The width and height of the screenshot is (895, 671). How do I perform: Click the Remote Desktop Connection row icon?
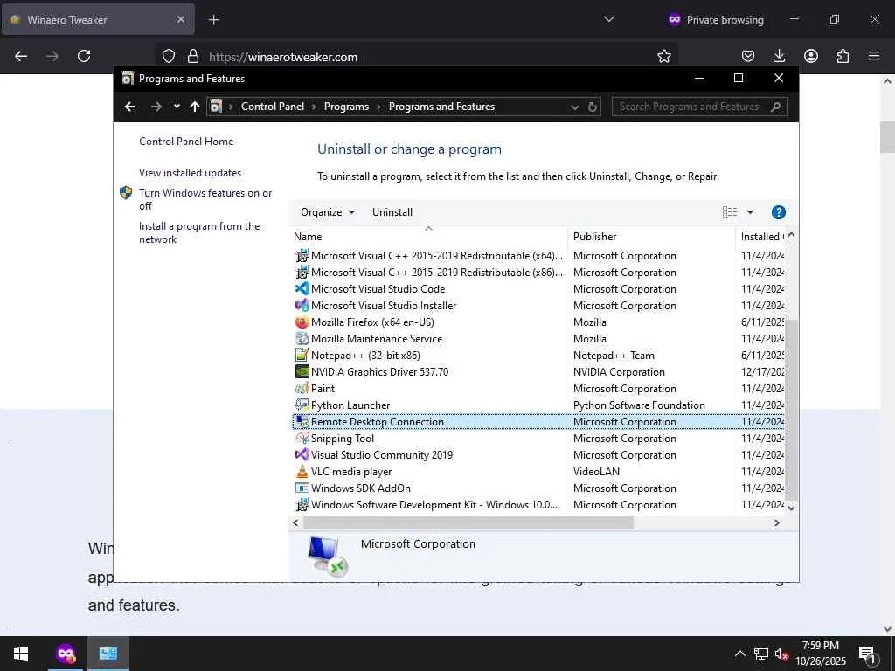[x=302, y=422]
